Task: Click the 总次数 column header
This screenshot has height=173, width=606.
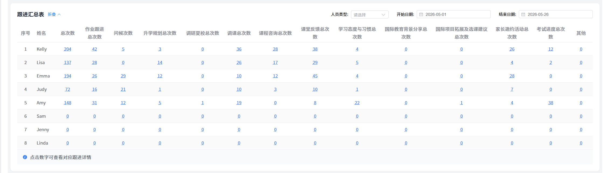Action: 68,33
